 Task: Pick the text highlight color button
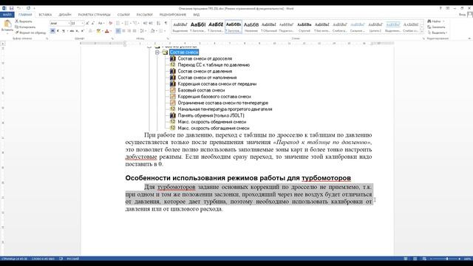point(98,31)
